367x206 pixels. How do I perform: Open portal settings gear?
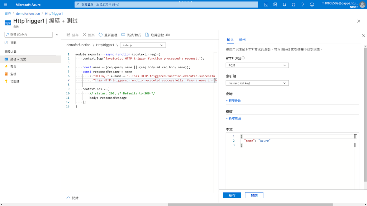pyautogui.click(x=294, y=4)
